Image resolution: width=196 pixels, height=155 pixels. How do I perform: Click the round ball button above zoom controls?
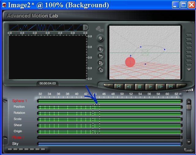(100, 38)
